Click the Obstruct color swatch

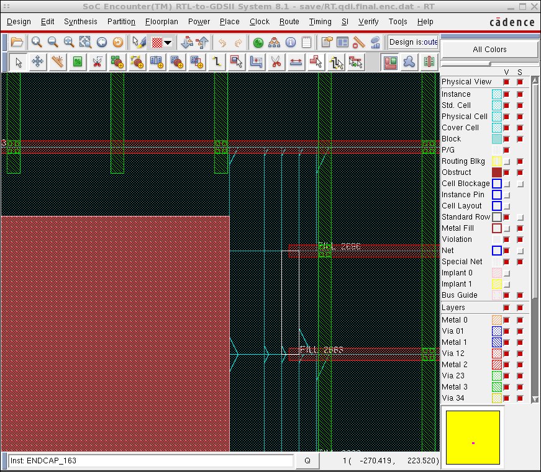pyautogui.click(x=496, y=172)
